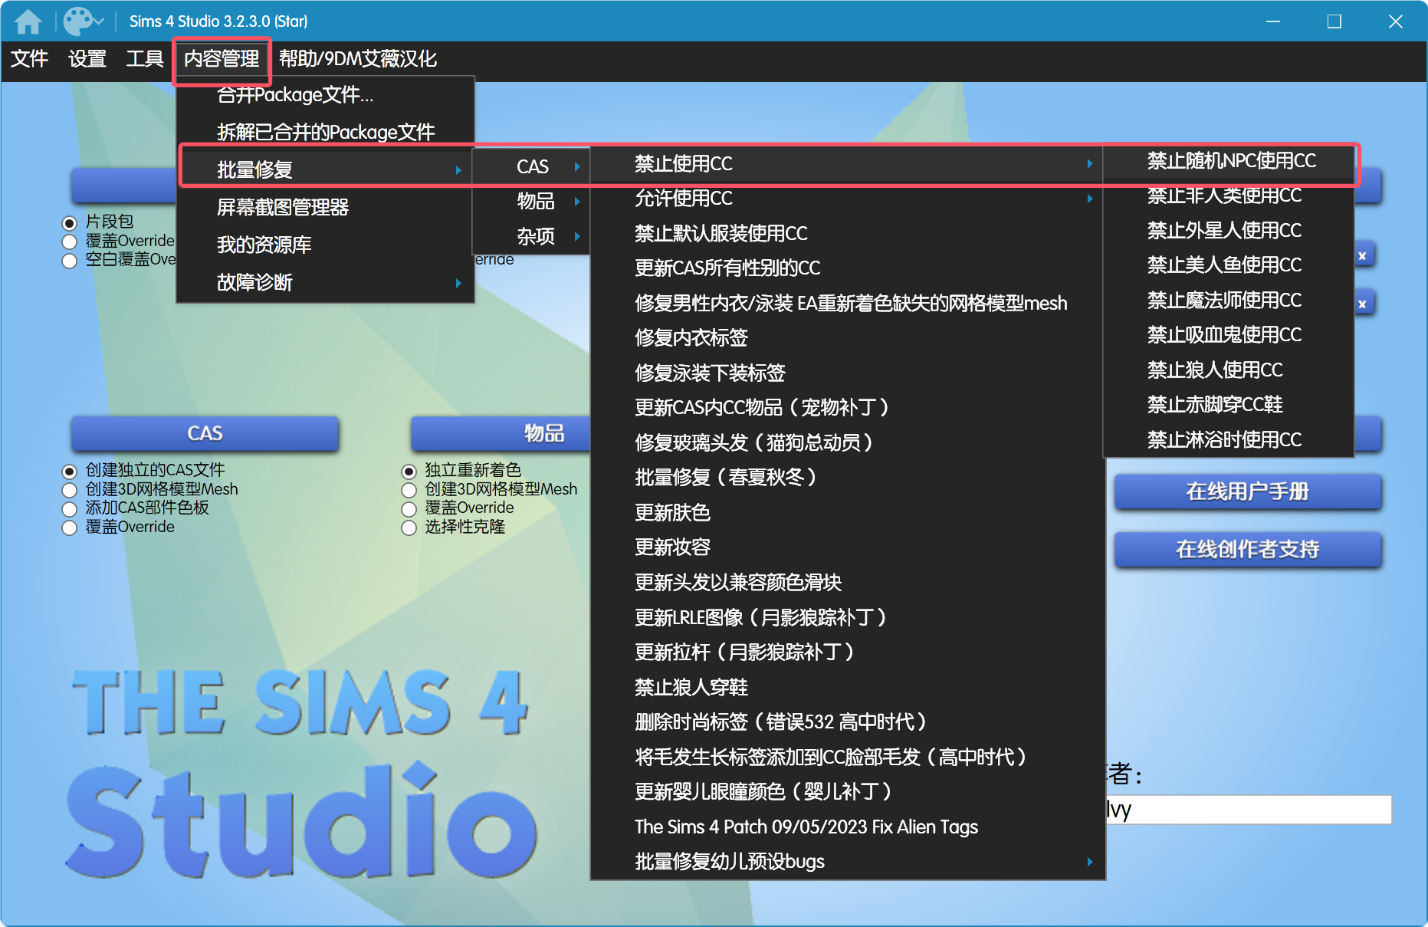Screen dimensions: 1428x927
Task: Choose 禁止默认服装使用CC
Action: [847, 233]
